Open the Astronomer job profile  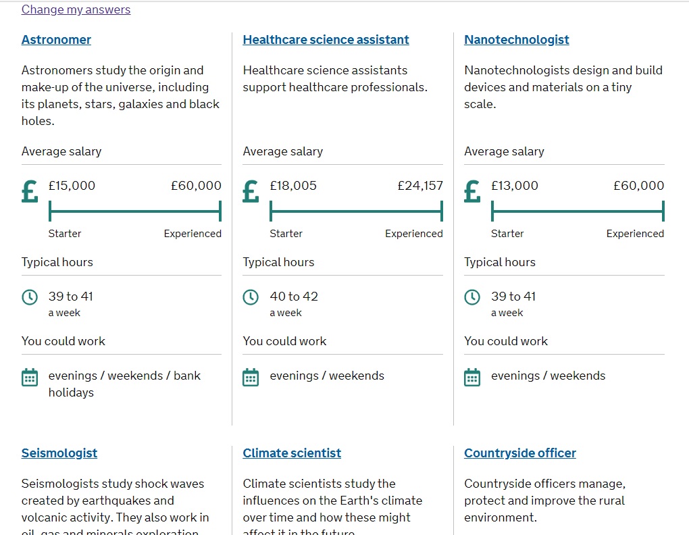click(56, 40)
